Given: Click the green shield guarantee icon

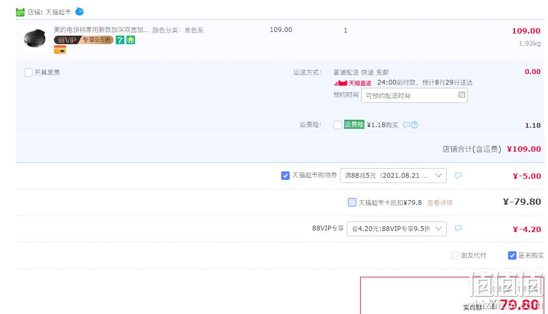Looking at the screenshot, I should [131, 40].
